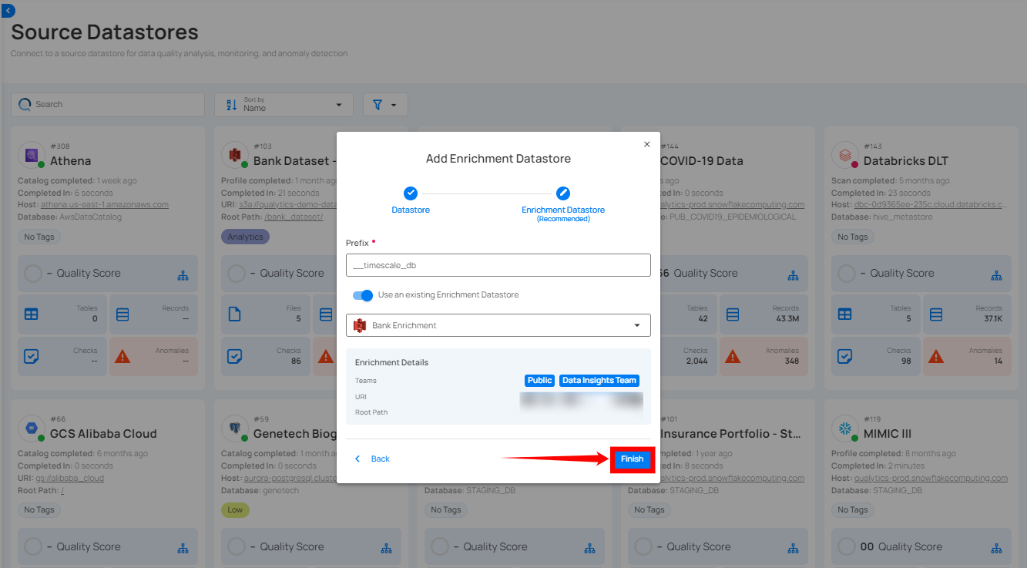Click the Bank Dataset S3 icon
Screen dimensions: 1027x568
point(235,155)
